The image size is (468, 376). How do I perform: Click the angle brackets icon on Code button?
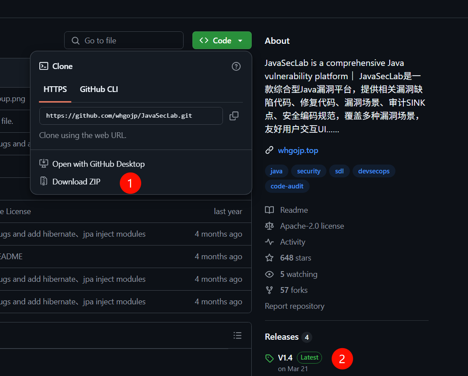coord(204,40)
